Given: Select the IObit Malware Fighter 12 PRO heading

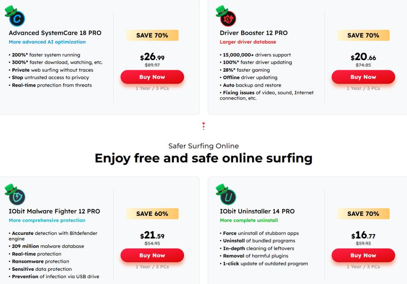Looking at the screenshot, I should [x=54, y=211].
